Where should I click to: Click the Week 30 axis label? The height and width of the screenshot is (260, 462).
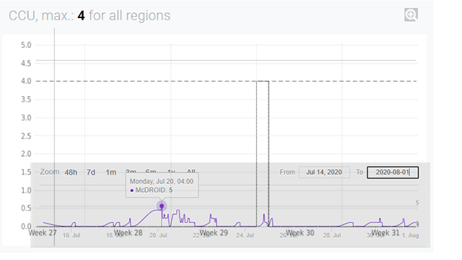tap(300, 233)
